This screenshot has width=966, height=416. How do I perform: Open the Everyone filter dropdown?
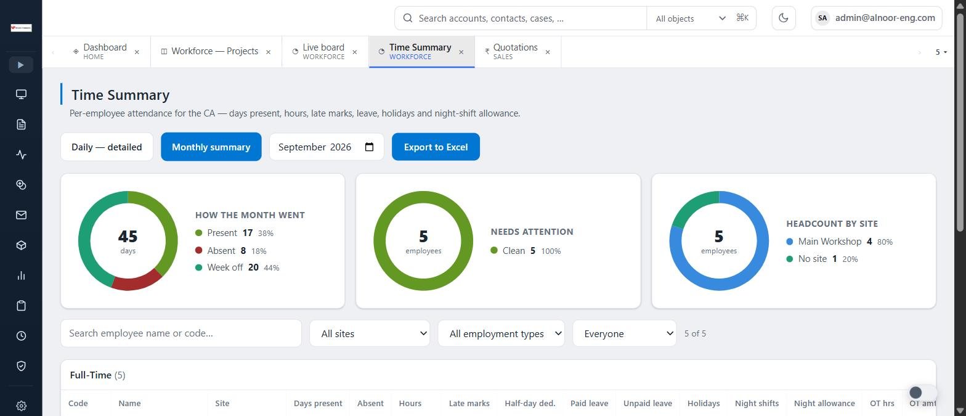pyautogui.click(x=624, y=333)
